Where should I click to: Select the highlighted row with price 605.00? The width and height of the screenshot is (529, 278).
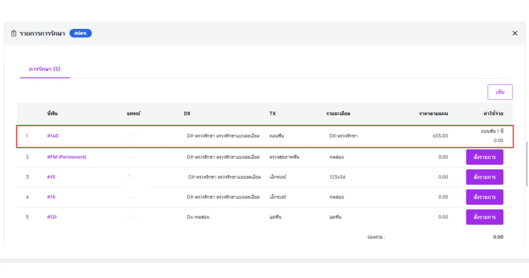265,136
